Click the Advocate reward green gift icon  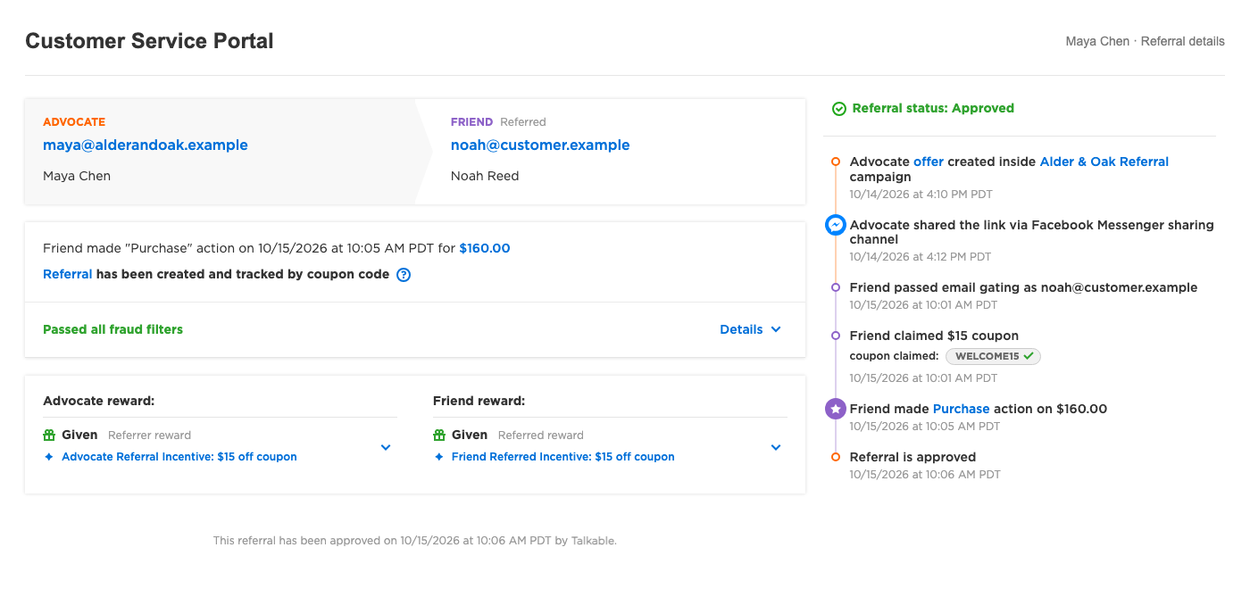[x=49, y=436]
